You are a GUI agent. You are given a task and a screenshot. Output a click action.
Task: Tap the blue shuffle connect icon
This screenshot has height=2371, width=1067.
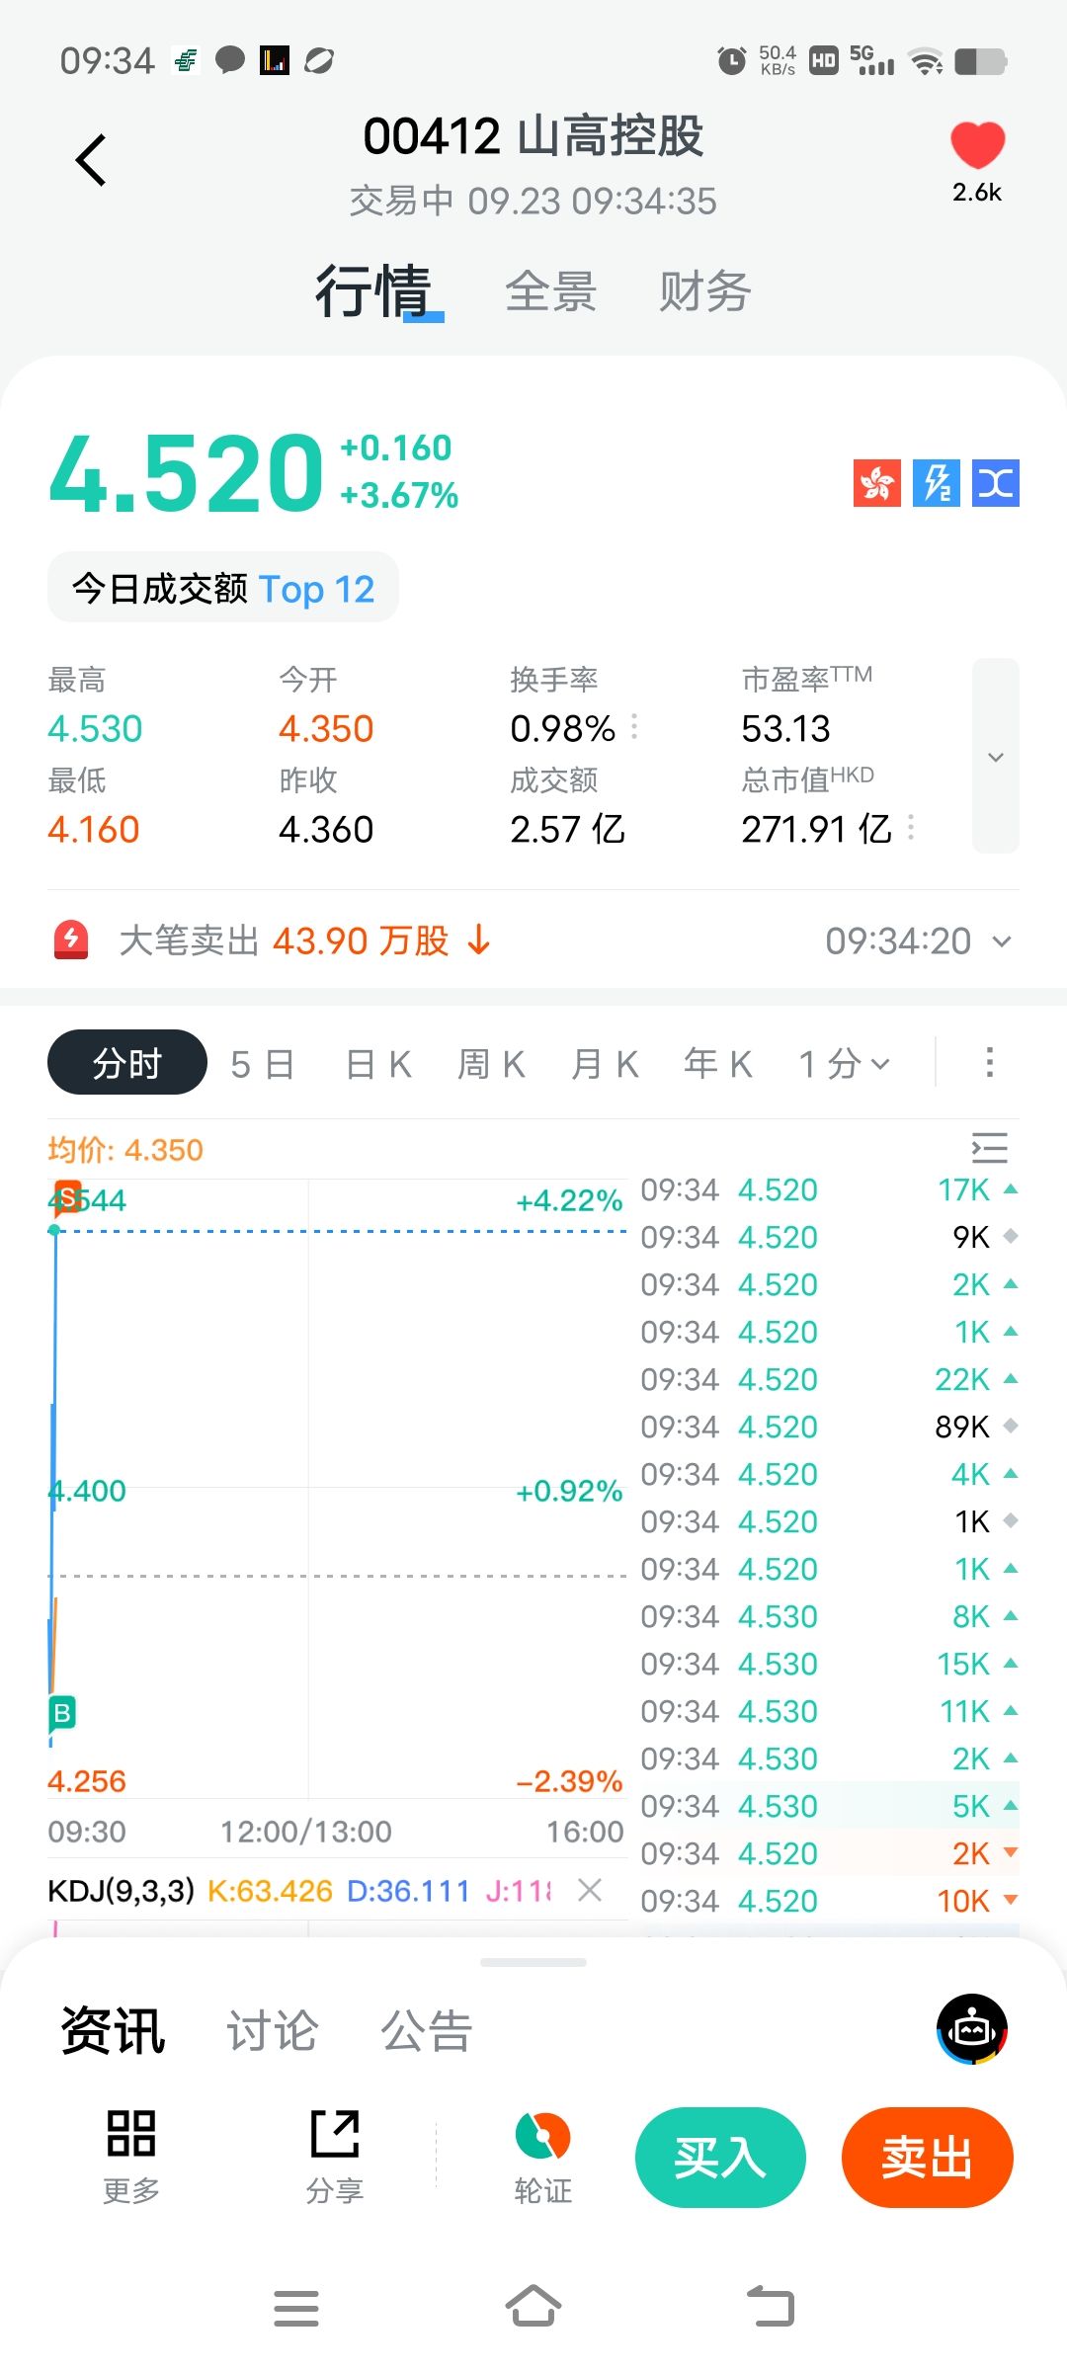995,483
